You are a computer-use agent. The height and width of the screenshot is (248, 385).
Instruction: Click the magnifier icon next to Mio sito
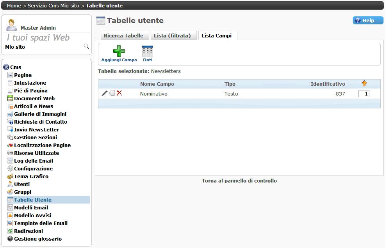click(86, 47)
